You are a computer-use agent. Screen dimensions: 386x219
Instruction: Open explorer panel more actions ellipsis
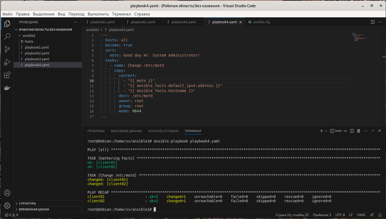pyautogui.click(x=76, y=22)
